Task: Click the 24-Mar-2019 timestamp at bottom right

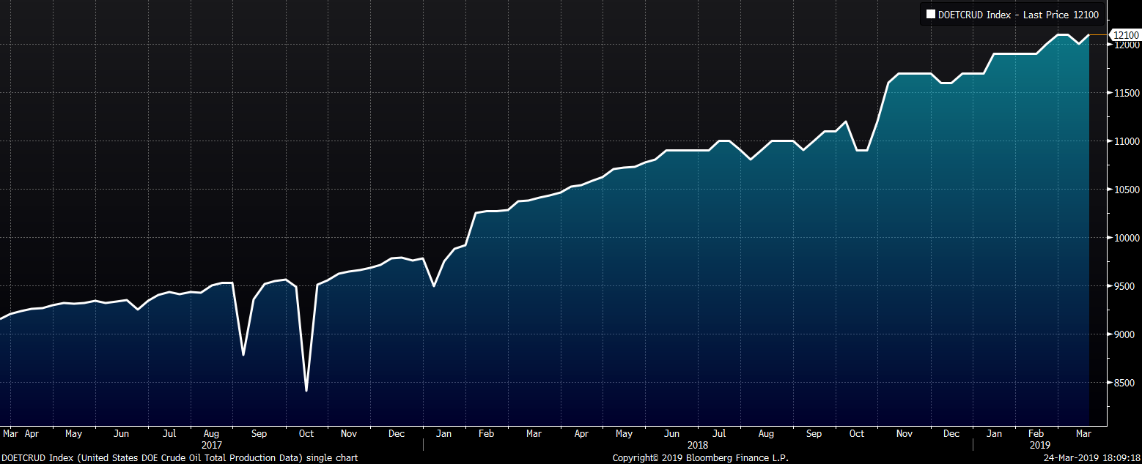Action: click(1091, 457)
